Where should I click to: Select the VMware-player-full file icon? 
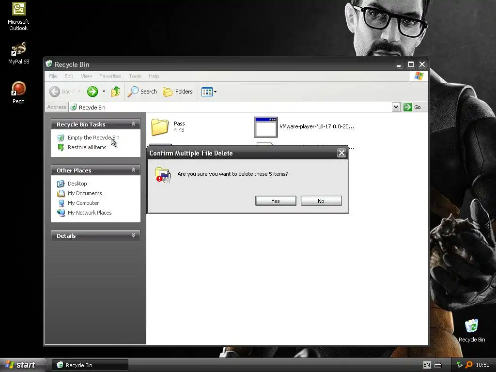coord(266,127)
